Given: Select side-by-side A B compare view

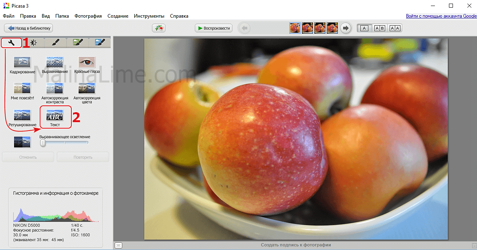Looking at the screenshot, I should (x=379, y=28).
